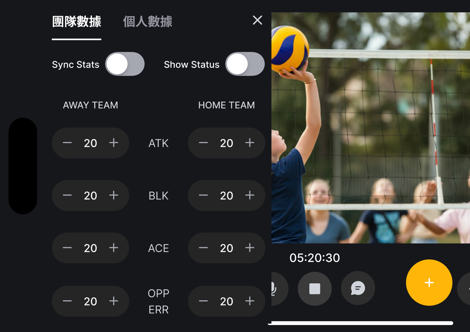Viewport: 470px width, 332px height.
Task: Close the stats panel with X
Action: point(258,20)
